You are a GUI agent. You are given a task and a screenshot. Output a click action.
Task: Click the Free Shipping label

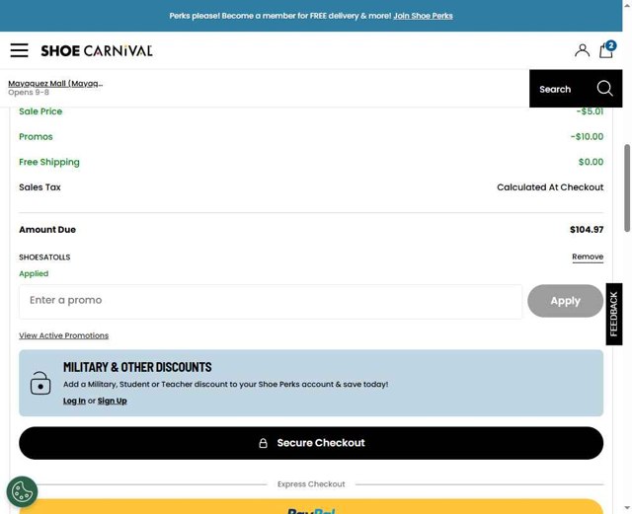(x=49, y=162)
